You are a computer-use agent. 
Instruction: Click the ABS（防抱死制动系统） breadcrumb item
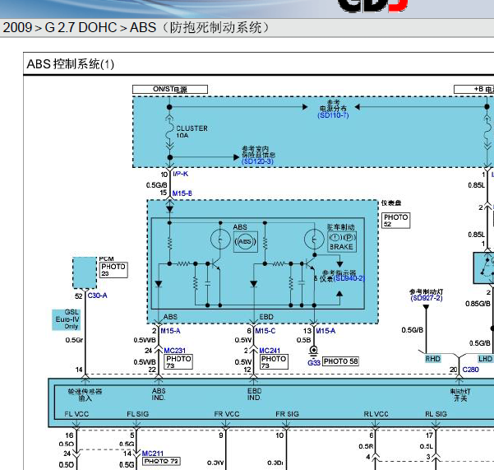[x=201, y=27]
